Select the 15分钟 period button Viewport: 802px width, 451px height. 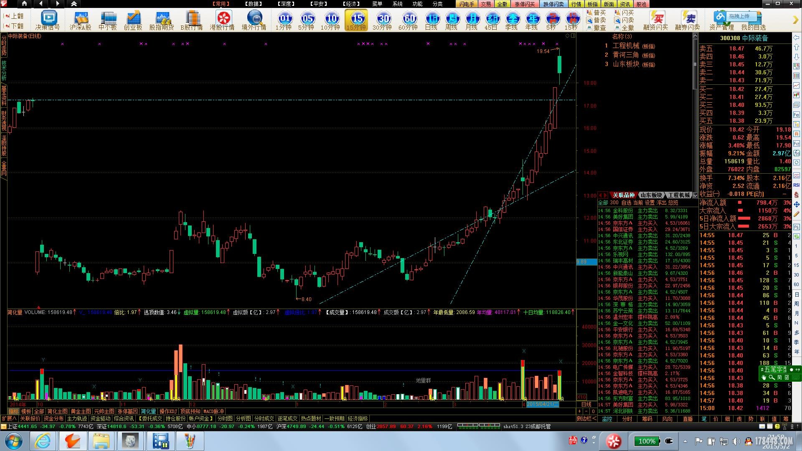pos(357,20)
